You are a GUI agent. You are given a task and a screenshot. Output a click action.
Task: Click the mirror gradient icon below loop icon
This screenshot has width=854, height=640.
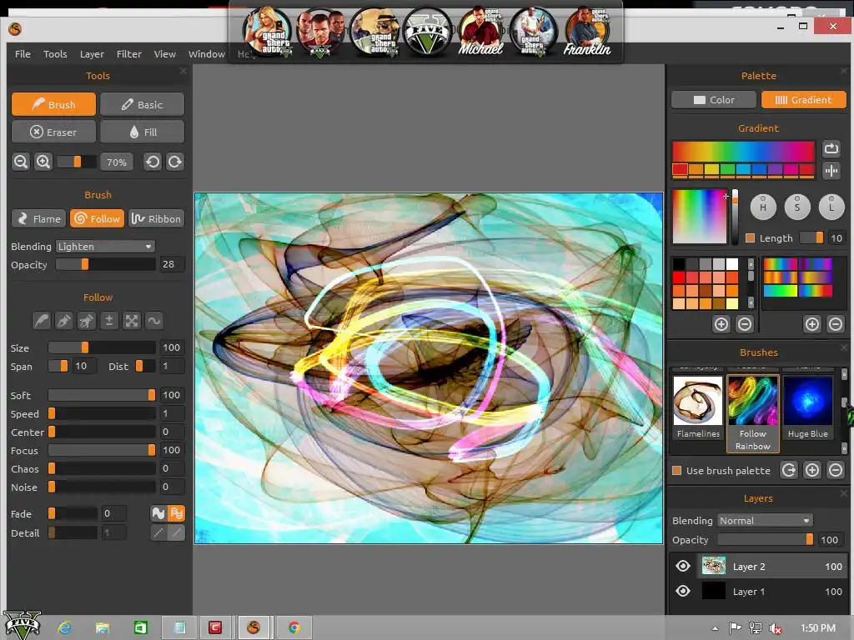(x=831, y=171)
